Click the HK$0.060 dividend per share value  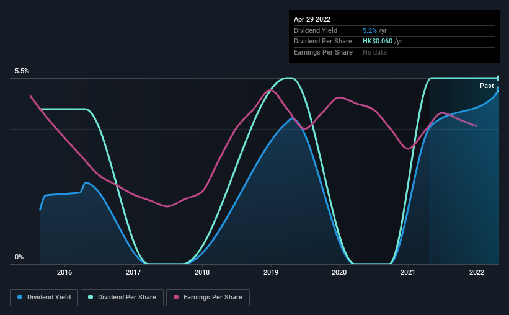(378, 42)
